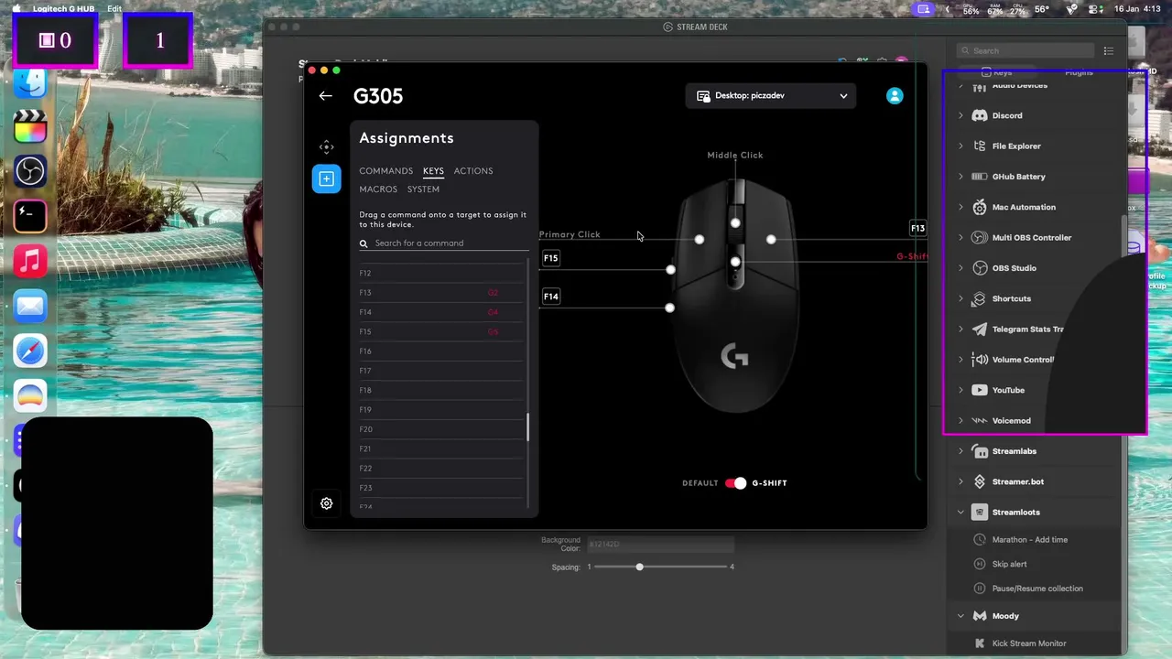Viewport: 1172px width, 659px height.
Task: Open Mail from the dock
Action: coord(30,307)
